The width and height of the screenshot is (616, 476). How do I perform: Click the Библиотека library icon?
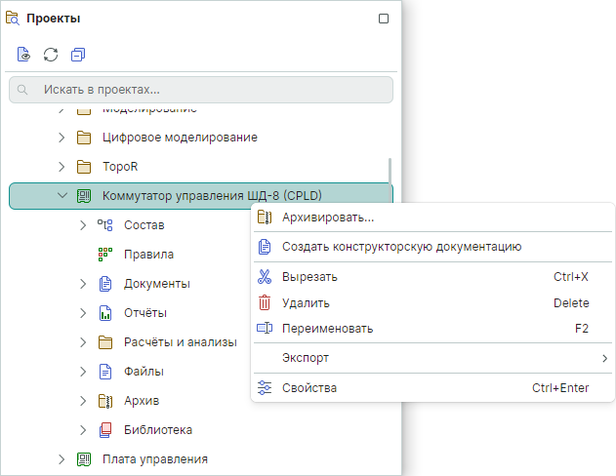click(105, 430)
